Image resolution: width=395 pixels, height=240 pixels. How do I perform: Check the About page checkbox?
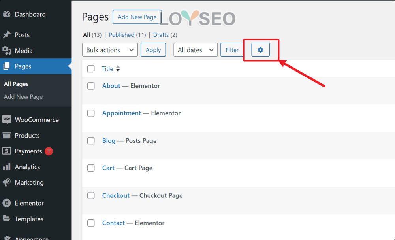click(91, 86)
